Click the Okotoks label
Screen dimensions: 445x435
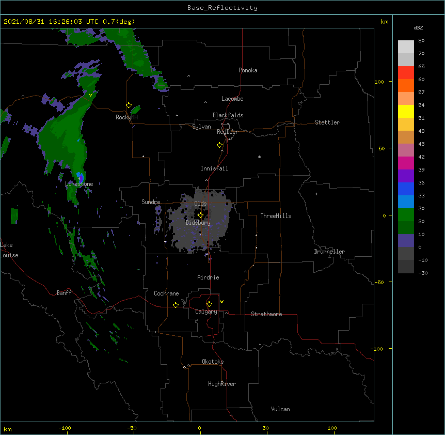pyautogui.click(x=213, y=362)
